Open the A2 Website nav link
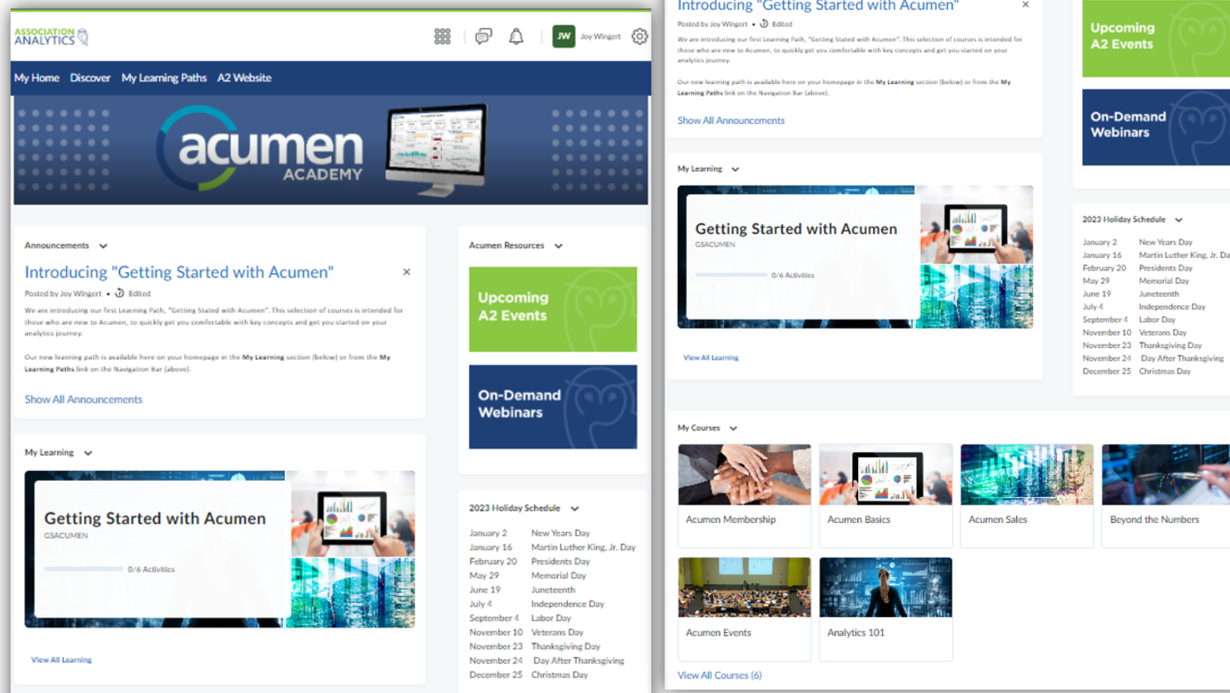Image resolution: width=1230 pixels, height=693 pixels. [244, 78]
